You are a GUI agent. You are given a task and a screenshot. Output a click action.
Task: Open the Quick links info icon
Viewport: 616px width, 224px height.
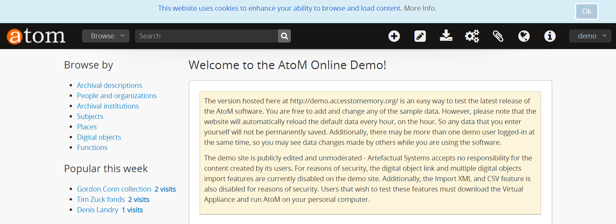550,36
